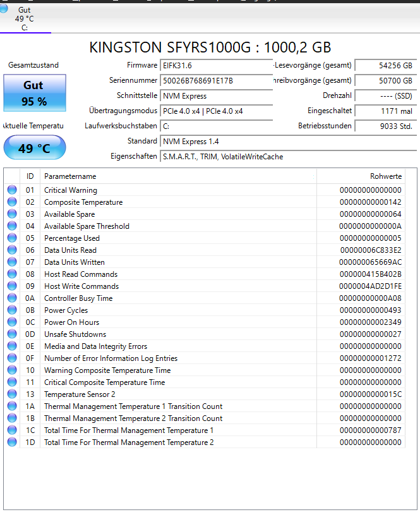Click the status icon for Available Spare Threshold
Screen dimensions: 420x512
pos(12,226)
